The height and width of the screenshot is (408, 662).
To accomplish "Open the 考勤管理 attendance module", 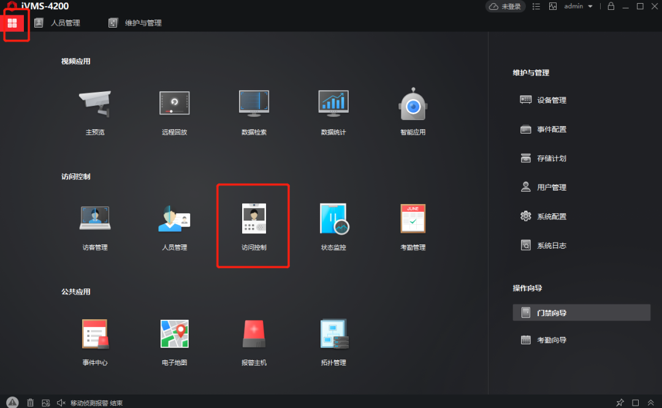I will (413, 225).
